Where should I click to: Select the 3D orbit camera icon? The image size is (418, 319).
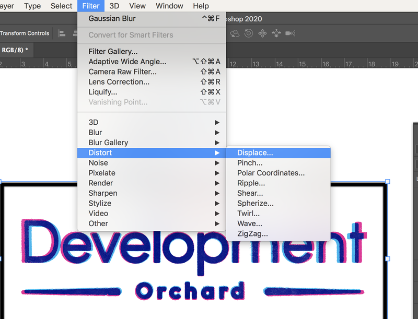point(235,33)
